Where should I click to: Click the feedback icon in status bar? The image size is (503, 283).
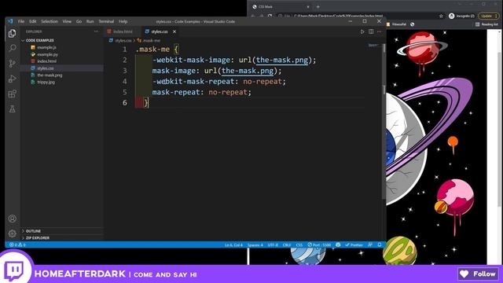370,244
